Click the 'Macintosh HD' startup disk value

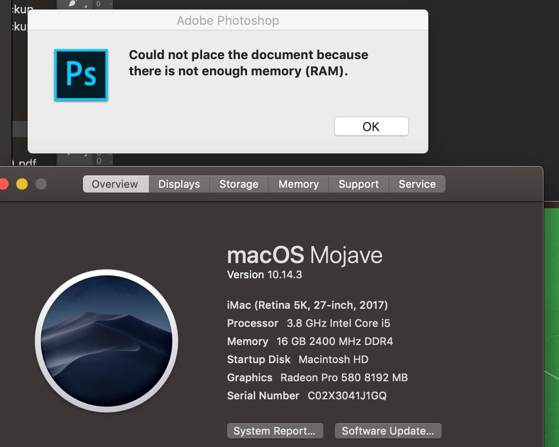(x=333, y=359)
